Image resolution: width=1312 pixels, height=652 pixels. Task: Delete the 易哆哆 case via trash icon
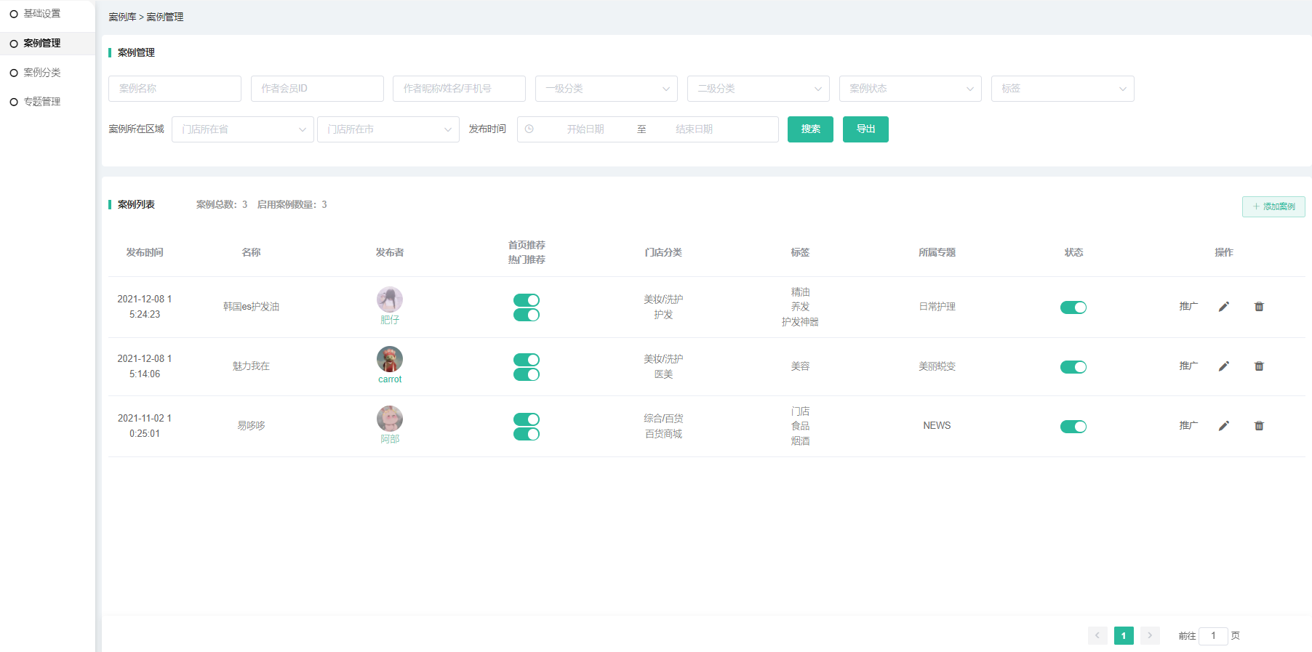click(x=1259, y=426)
